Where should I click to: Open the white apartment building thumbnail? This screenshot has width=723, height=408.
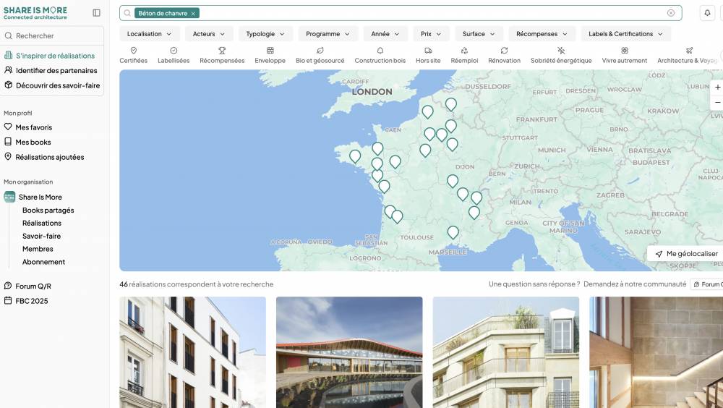pyautogui.click(x=193, y=352)
